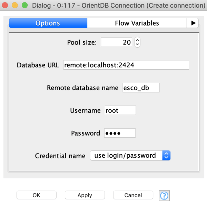Click the Pool size value field
The height and width of the screenshot is (207, 207).
click(116, 42)
